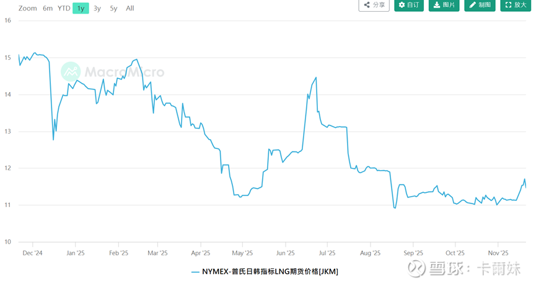
Task: Select the 1y zoom range
Action: (81, 8)
